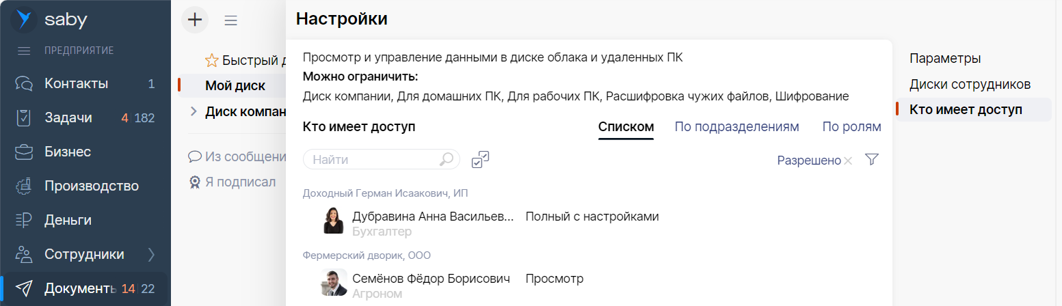Click the filter funnel icon

pos(871,160)
